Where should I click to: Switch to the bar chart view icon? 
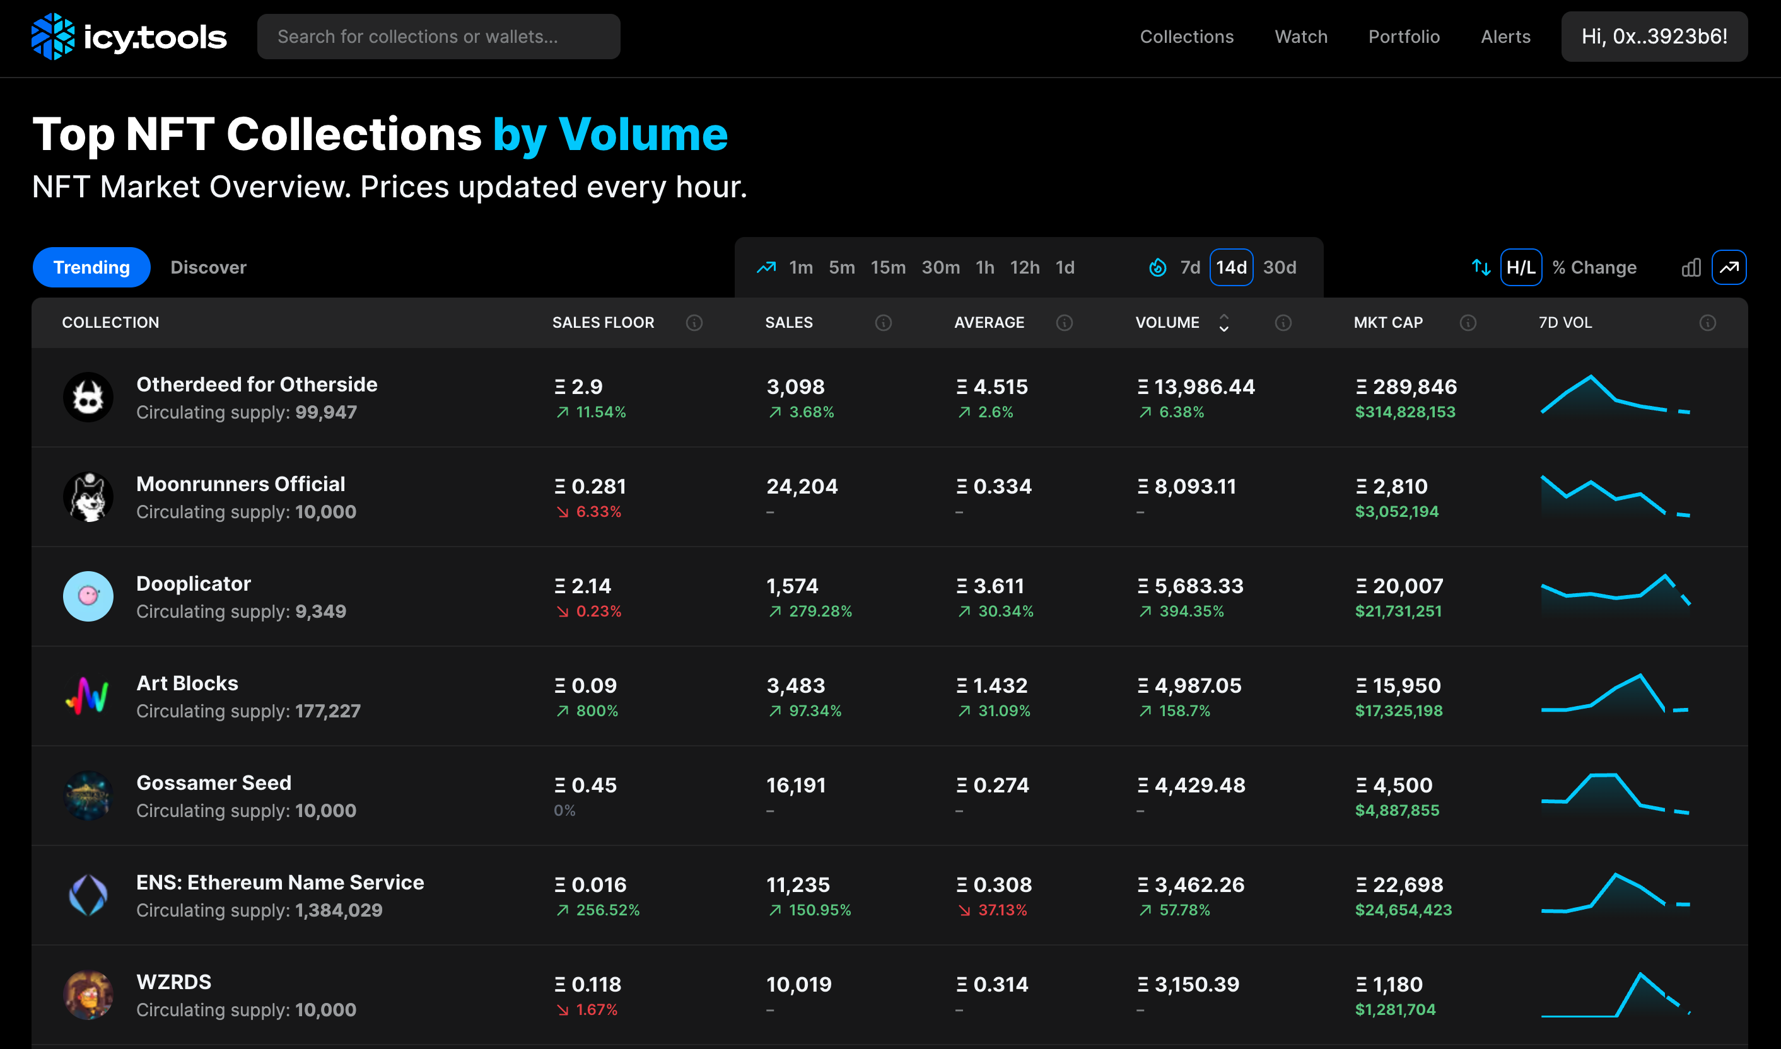(1691, 267)
